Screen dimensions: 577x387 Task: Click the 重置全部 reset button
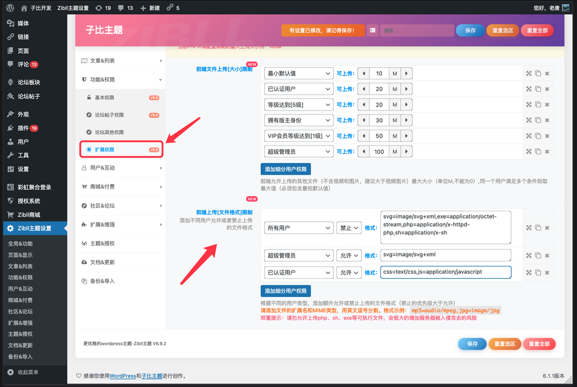pos(536,30)
